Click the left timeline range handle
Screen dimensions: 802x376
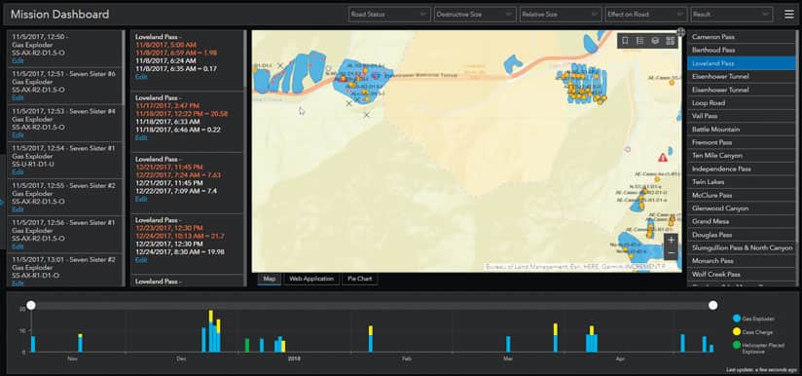(31, 306)
